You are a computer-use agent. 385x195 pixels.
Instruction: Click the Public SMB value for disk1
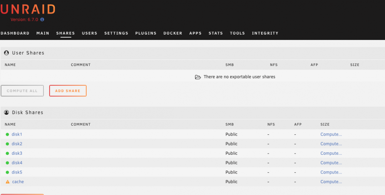click(x=231, y=134)
